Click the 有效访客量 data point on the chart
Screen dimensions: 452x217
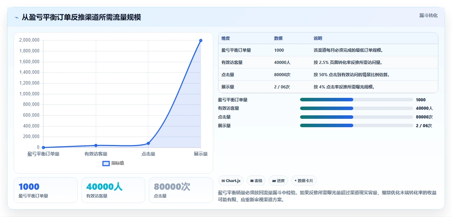click(96, 145)
